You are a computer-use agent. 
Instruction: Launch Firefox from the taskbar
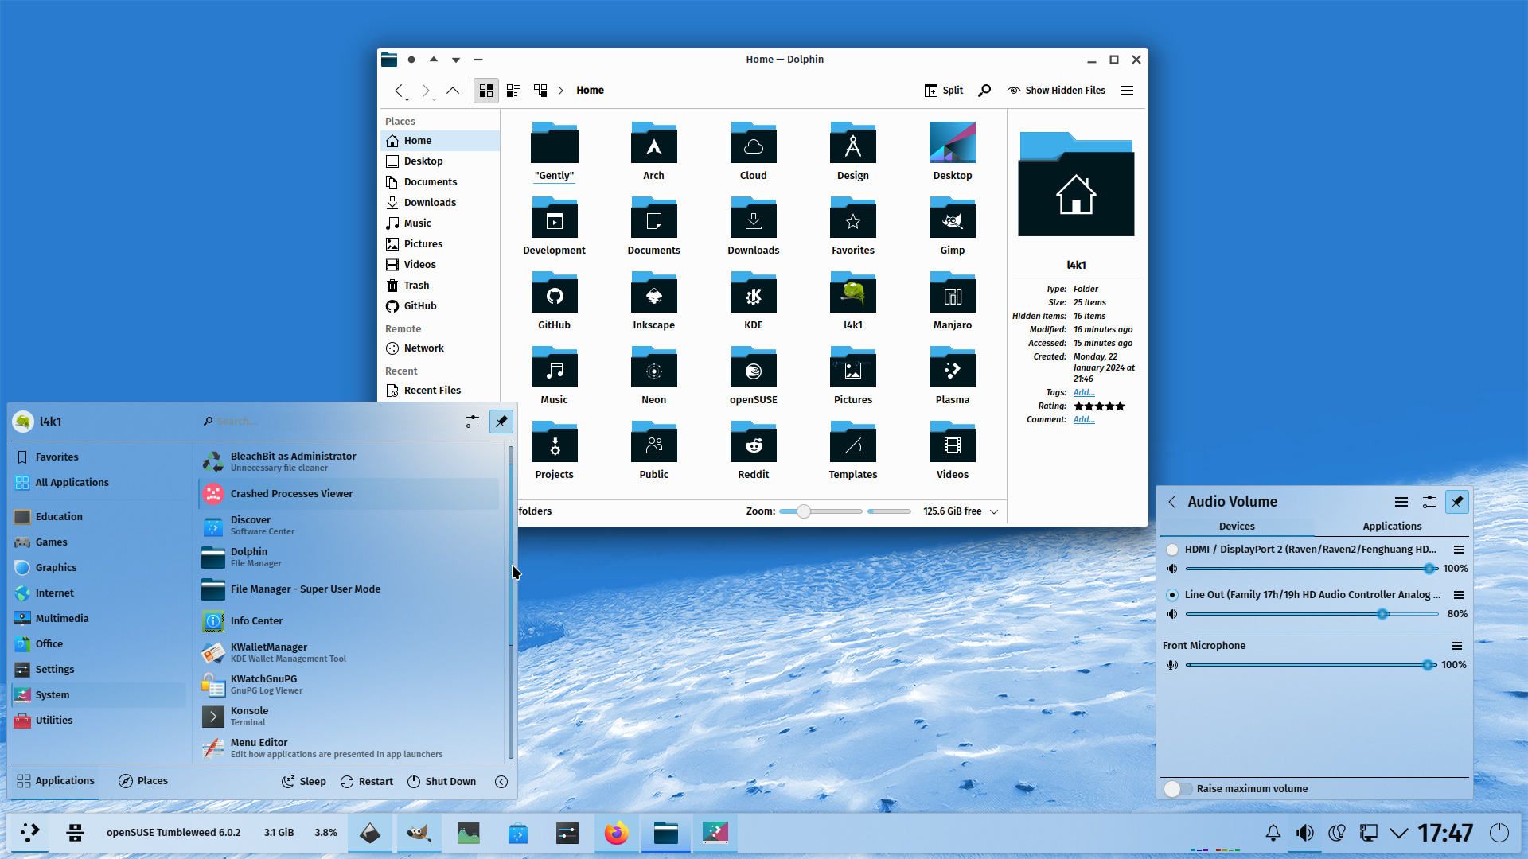(616, 833)
